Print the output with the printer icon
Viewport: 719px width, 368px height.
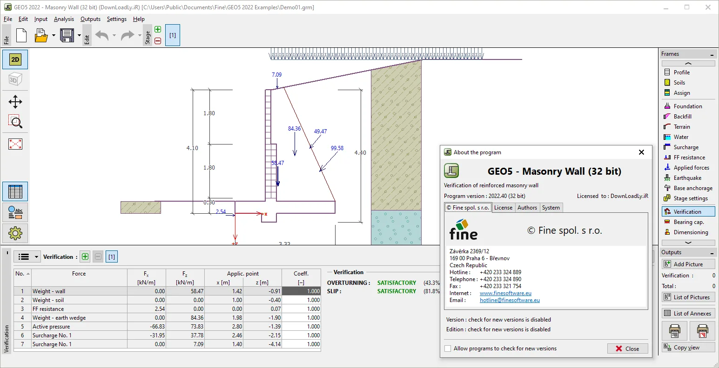click(674, 331)
